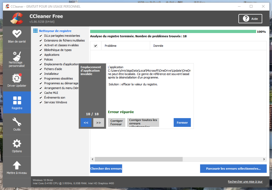Click version v5.86.9258 (64-bit) text

[x=42, y=22]
